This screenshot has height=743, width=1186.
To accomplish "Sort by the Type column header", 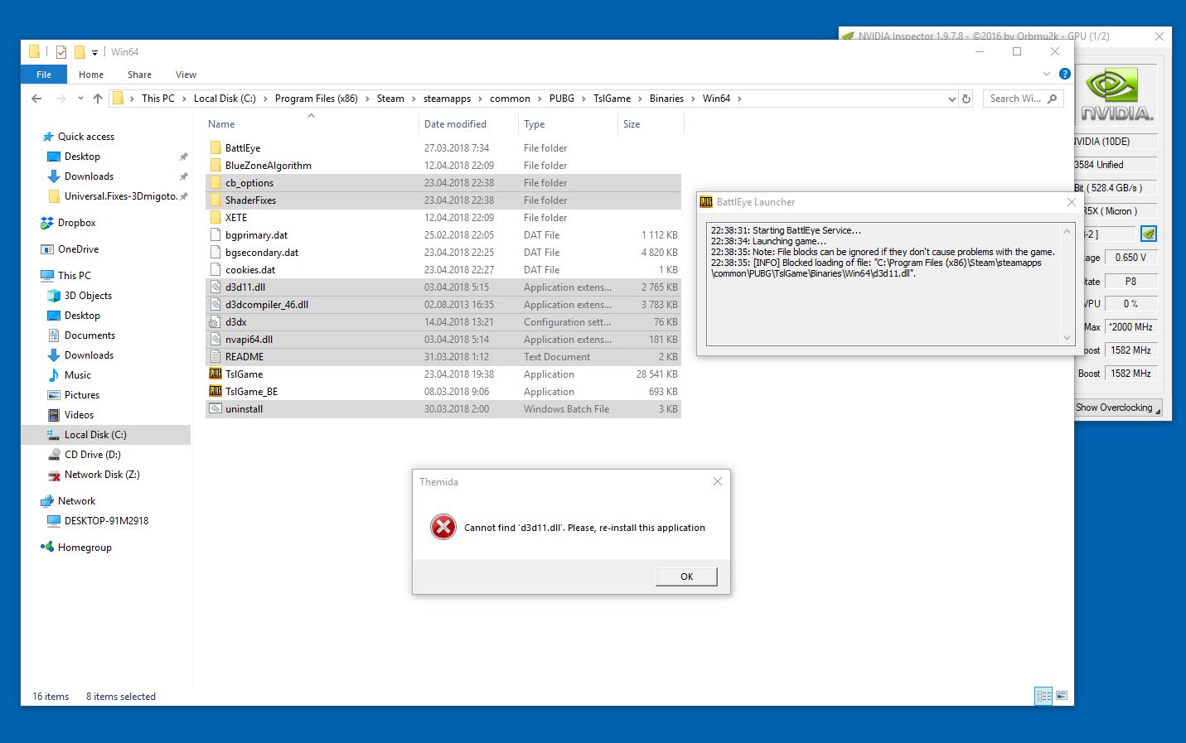I will tap(568, 124).
